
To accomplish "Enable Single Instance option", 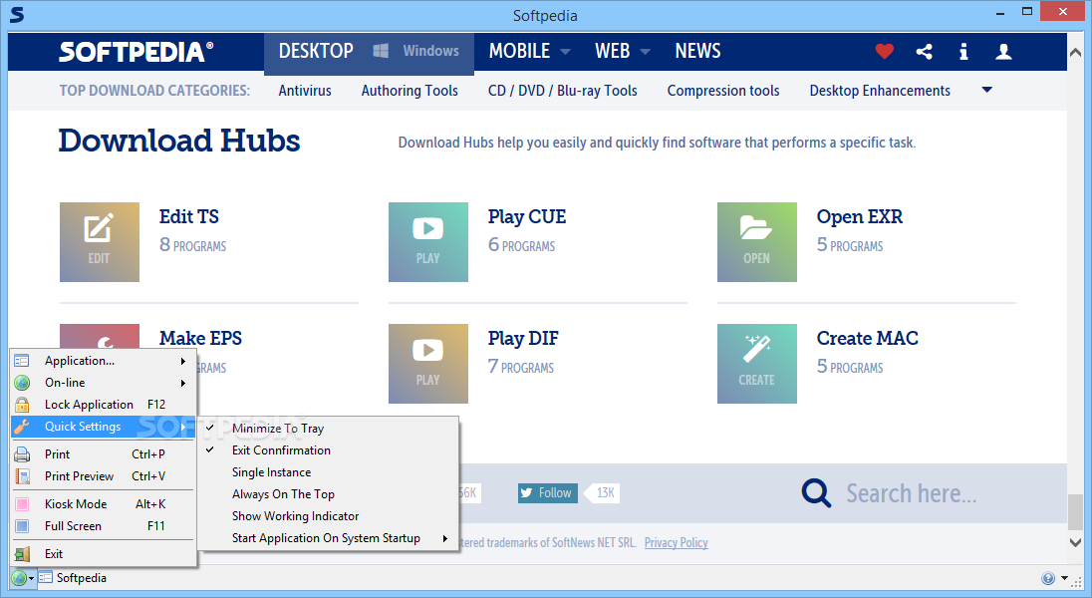I will pos(271,472).
